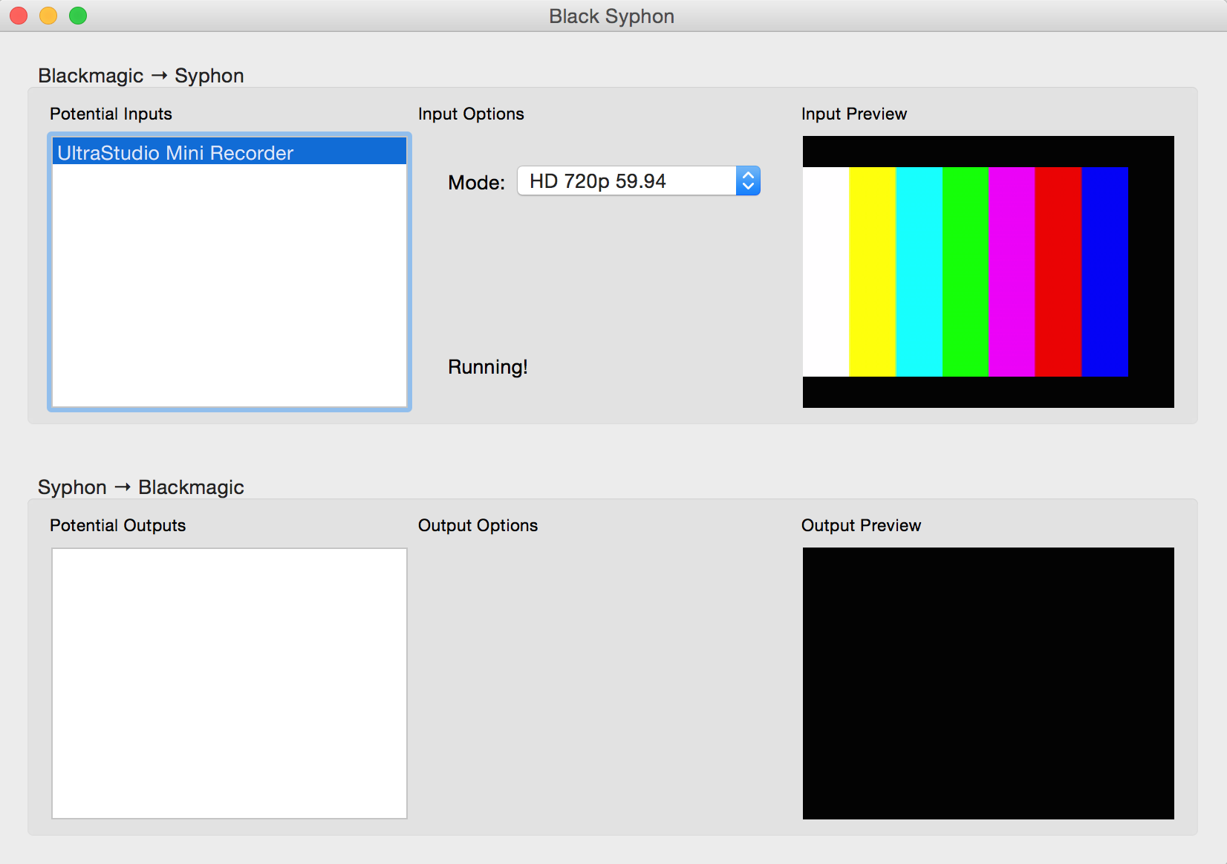
Task: Click the Output Preview heading
Action: click(861, 525)
